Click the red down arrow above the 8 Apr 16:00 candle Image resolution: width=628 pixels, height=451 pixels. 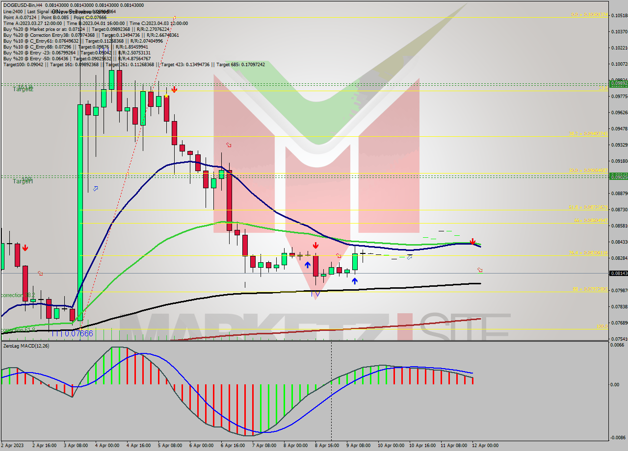pyautogui.click(x=315, y=245)
